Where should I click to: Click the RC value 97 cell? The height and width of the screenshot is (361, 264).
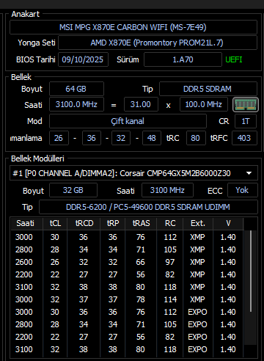coord(170,262)
